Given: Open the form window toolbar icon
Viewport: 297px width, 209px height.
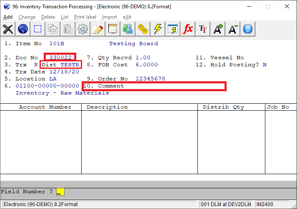Looking at the screenshot, I should (113, 29).
